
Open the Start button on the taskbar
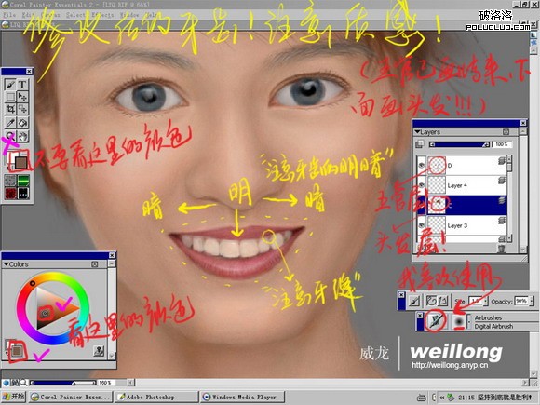(x=14, y=397)
